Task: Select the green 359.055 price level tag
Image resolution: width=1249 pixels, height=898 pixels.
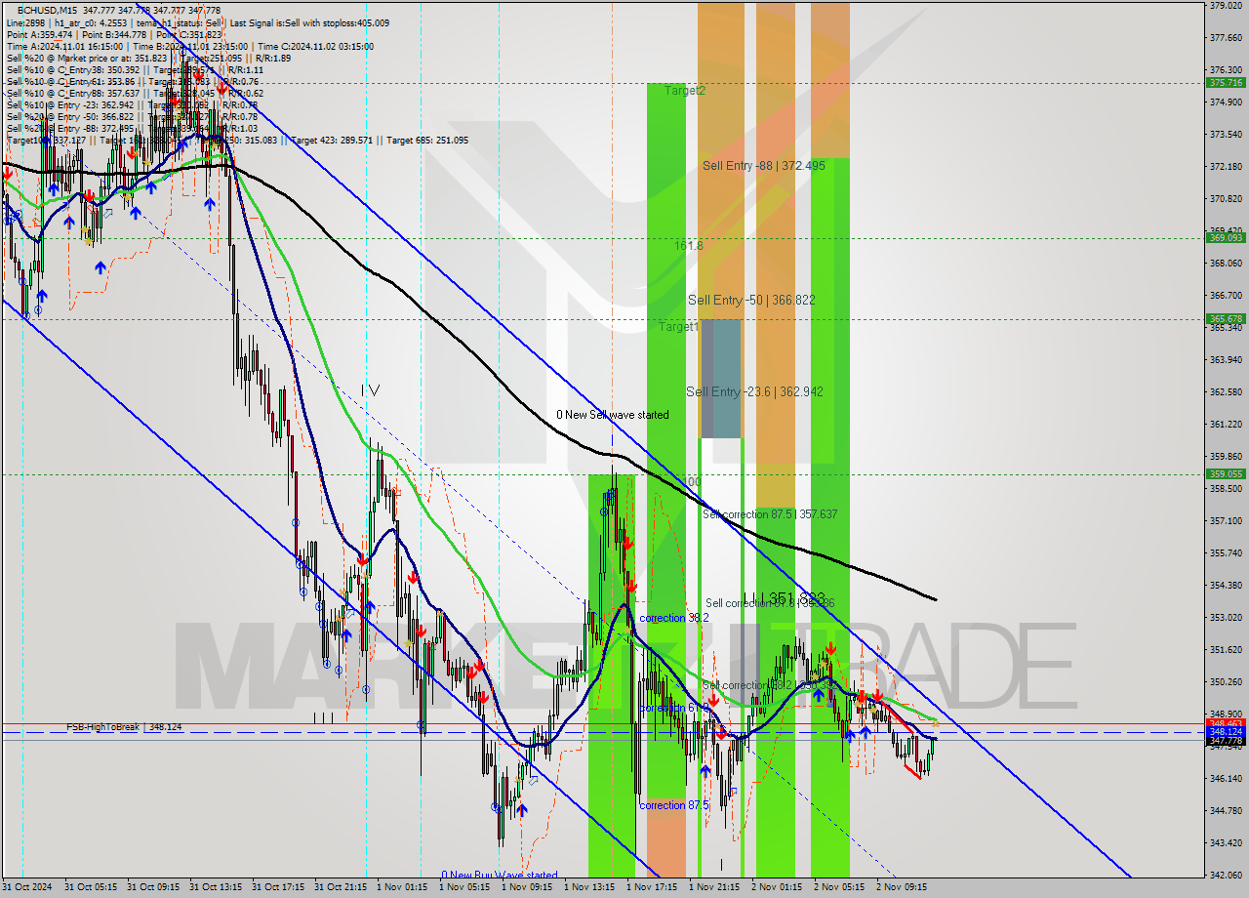Action: point(1226,473)
